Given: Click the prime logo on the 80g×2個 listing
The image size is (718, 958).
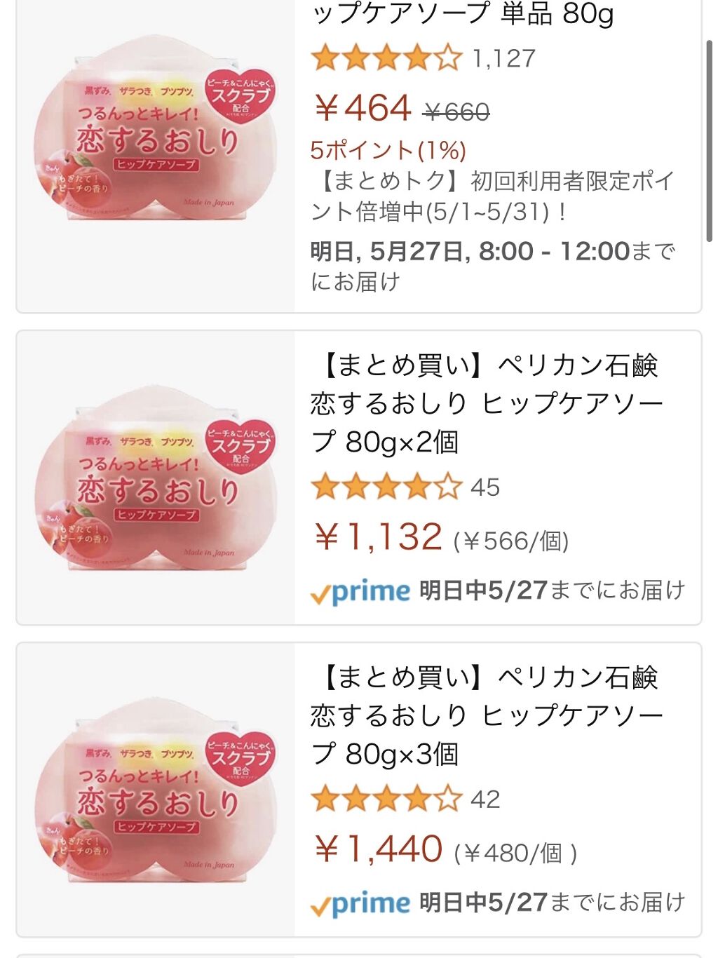Looking at the screenshot, I should click(360, 592).
